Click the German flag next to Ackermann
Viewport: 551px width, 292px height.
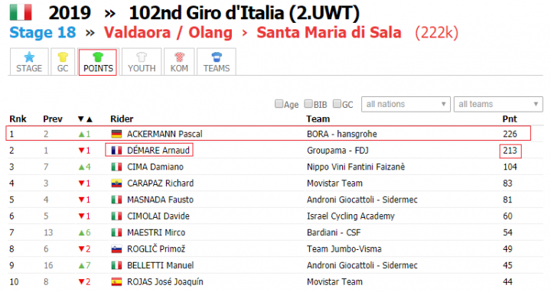pos(116,134)
